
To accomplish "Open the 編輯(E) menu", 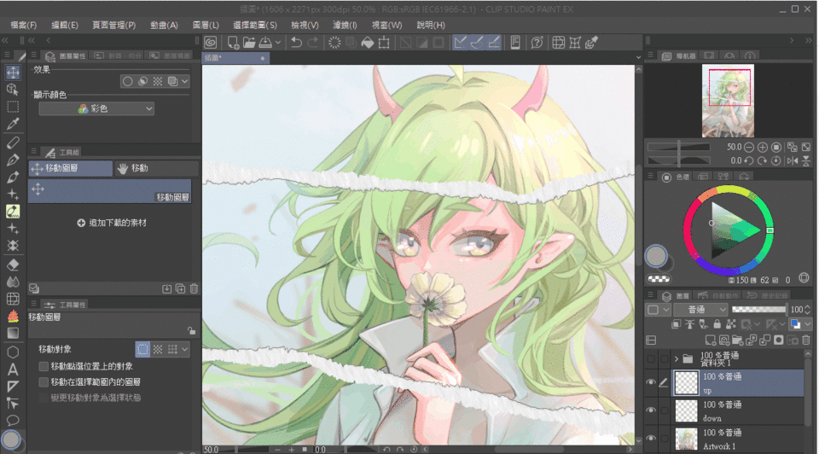I will 65,25.
